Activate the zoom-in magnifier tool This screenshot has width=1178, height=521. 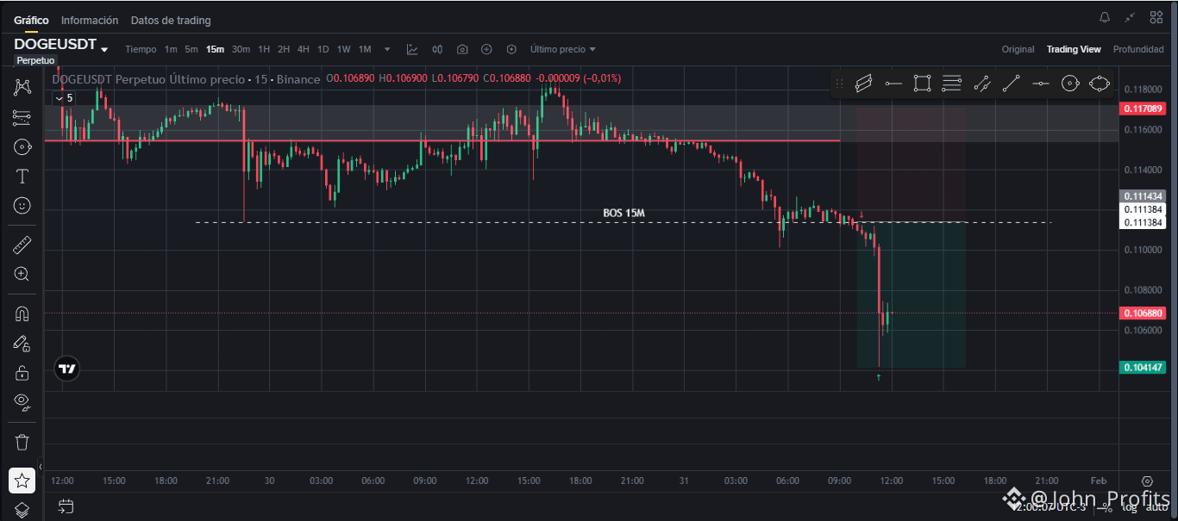click(22, 274)
